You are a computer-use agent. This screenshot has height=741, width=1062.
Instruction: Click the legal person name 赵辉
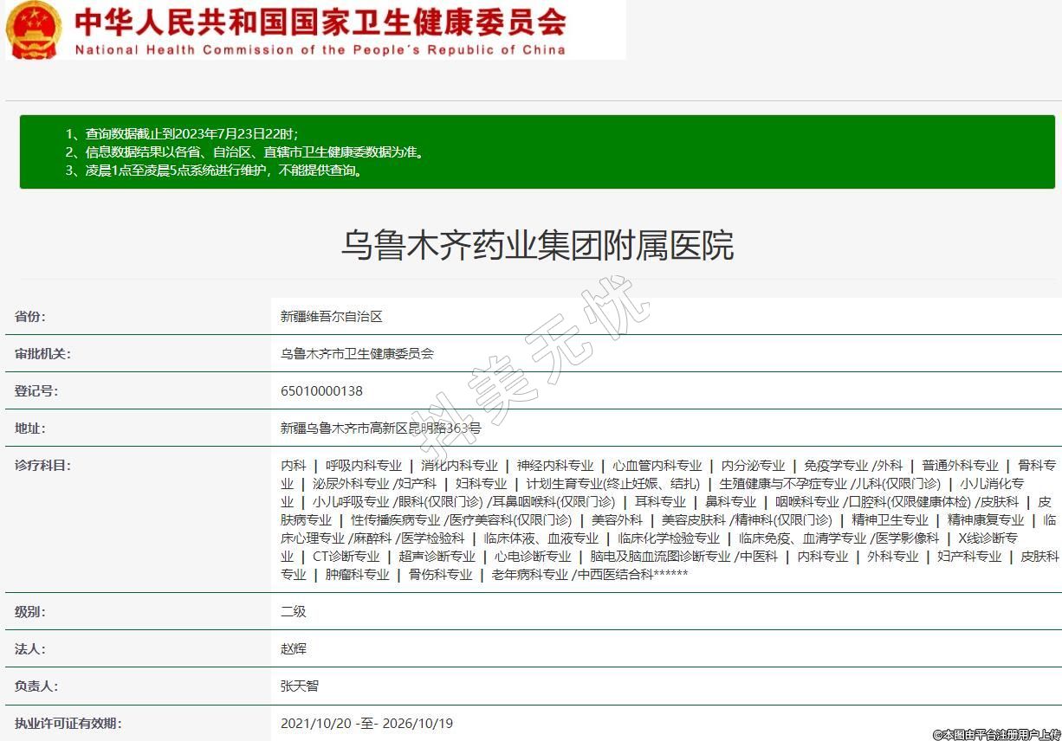pyautogui.click(x=294, y=649)
